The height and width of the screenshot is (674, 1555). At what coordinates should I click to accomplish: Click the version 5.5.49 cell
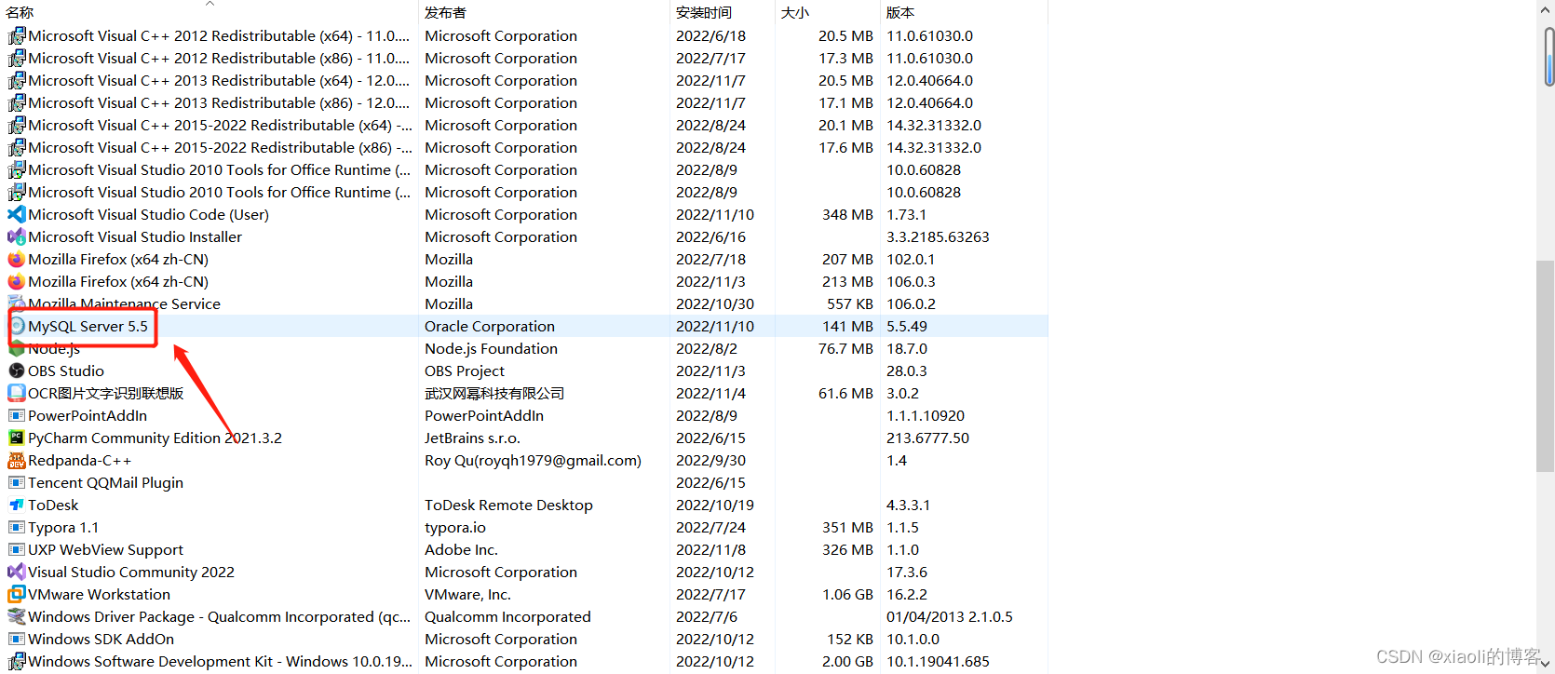tap(907, 327)
